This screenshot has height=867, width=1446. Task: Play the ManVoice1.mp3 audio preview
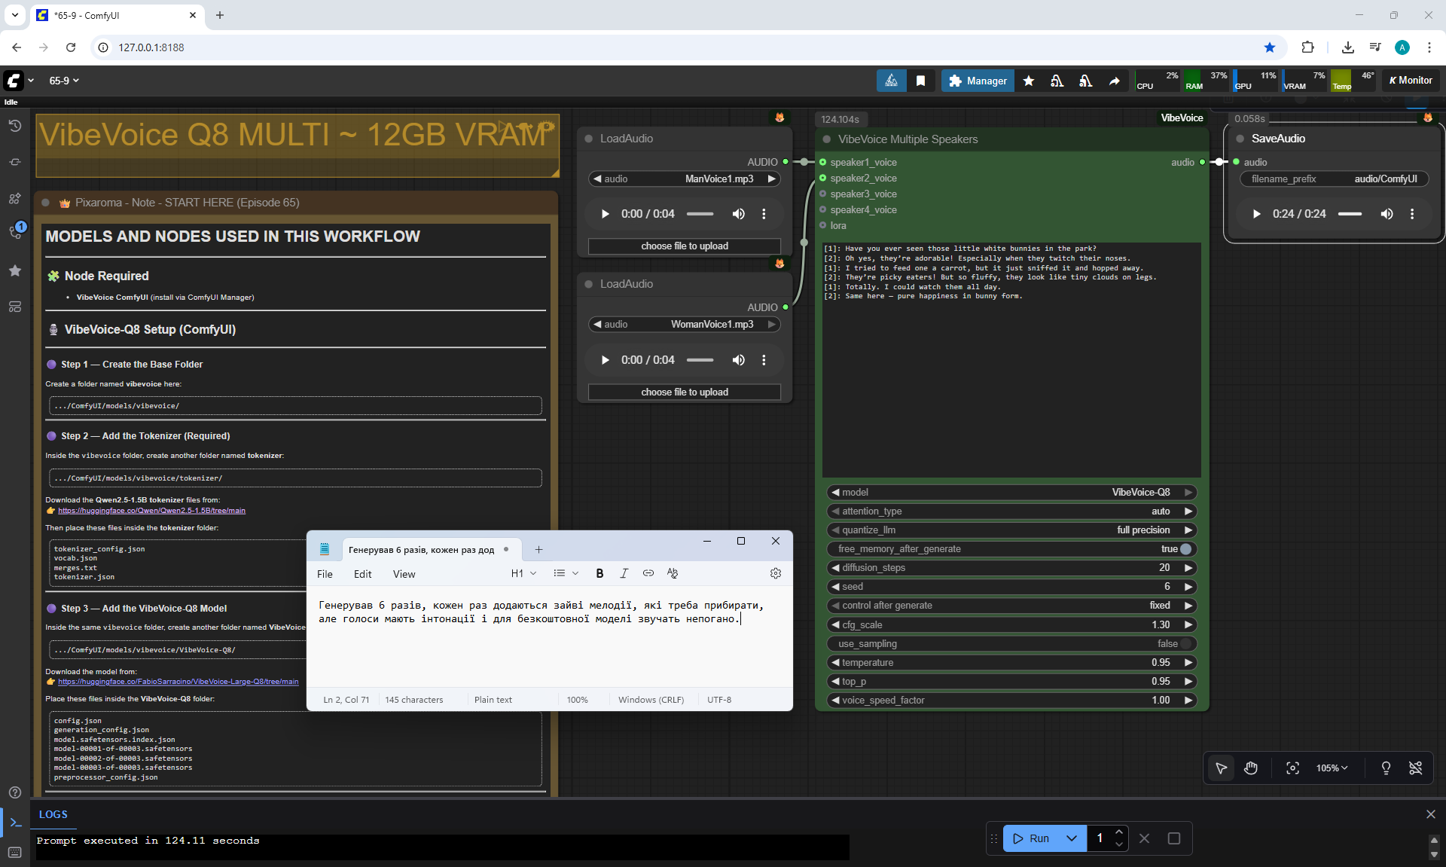point(605,214)
